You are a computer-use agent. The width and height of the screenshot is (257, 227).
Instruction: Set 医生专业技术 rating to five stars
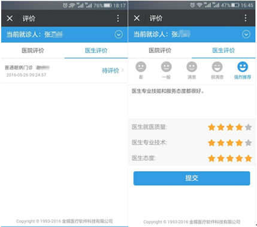248,143
